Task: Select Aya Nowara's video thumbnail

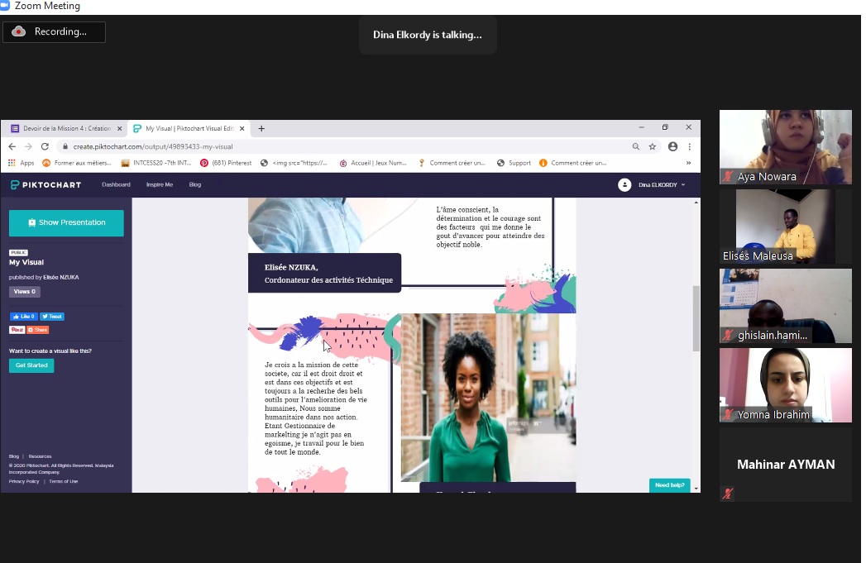Action: (785, 146)
